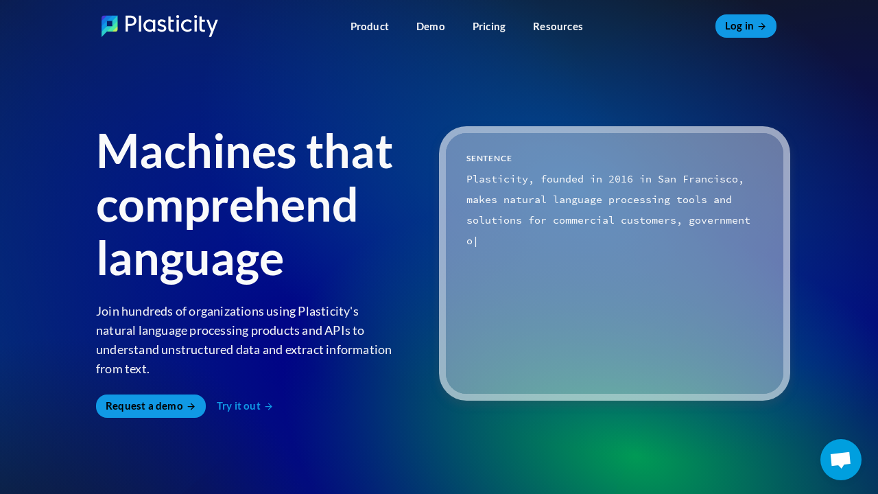Click the Request a demo button
Screen dimensions: 878x494
(x=150, y=406)
